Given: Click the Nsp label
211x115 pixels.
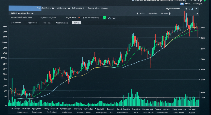Looking at the screenshot, I should click(x=114, y=18).
